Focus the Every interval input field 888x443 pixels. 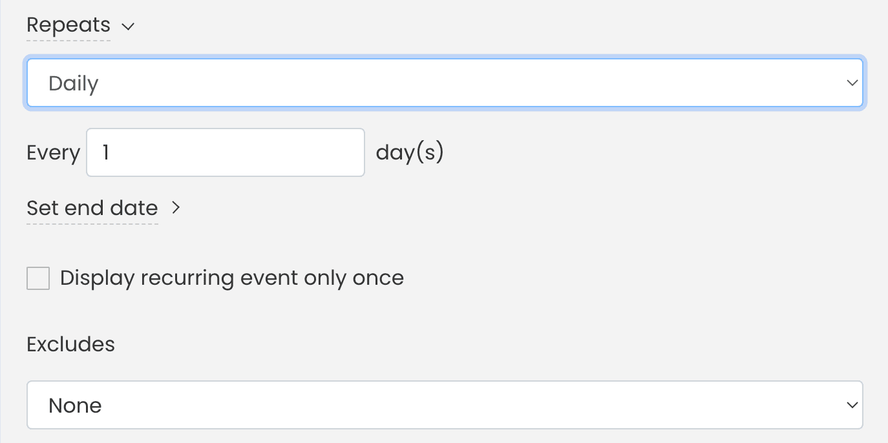pos(226,152)
